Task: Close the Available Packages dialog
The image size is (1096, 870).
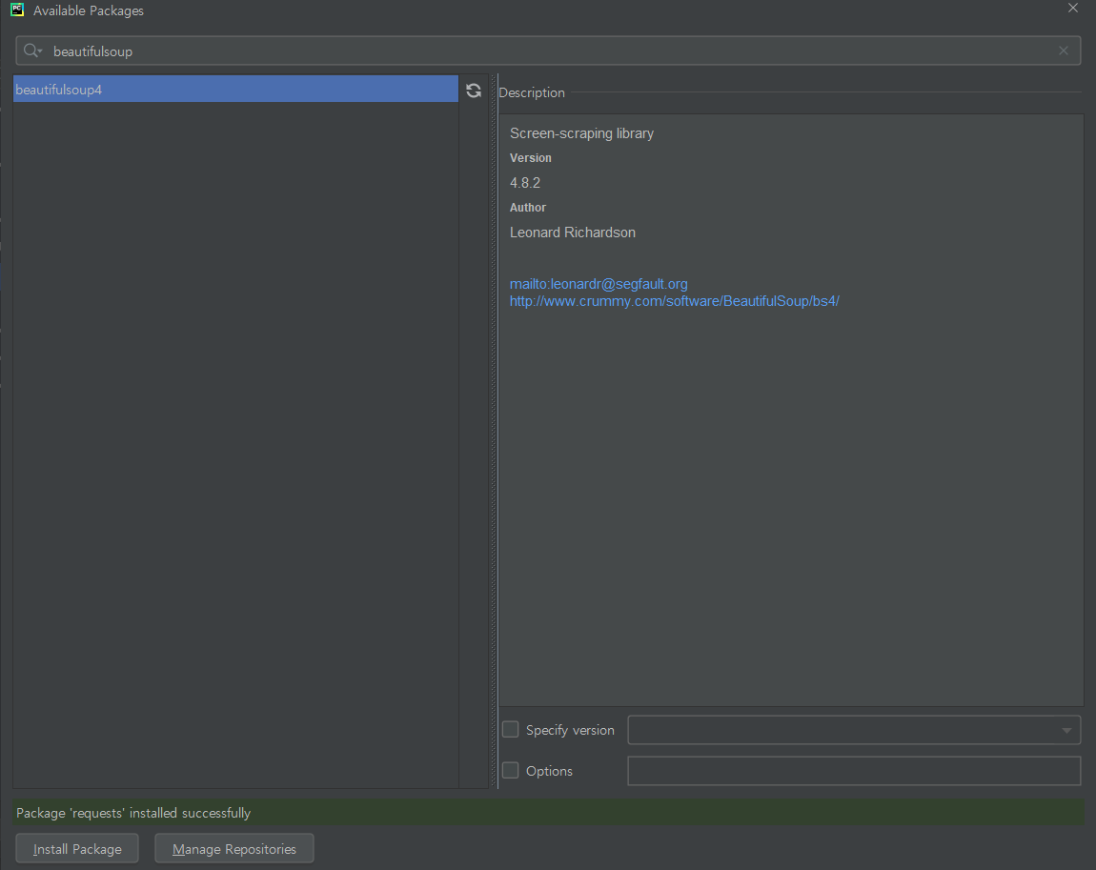Action: (x=1073, y=9)
